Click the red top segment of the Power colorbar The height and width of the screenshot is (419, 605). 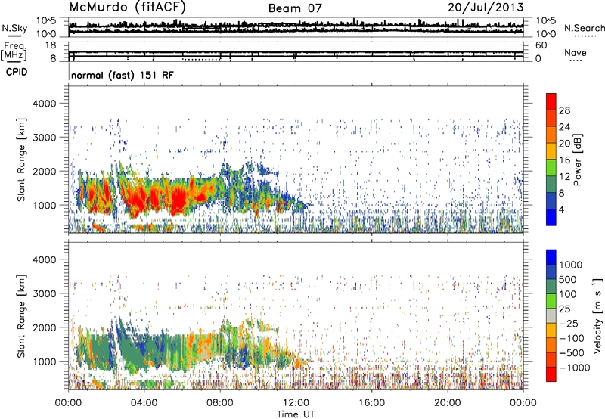point(551,101)
